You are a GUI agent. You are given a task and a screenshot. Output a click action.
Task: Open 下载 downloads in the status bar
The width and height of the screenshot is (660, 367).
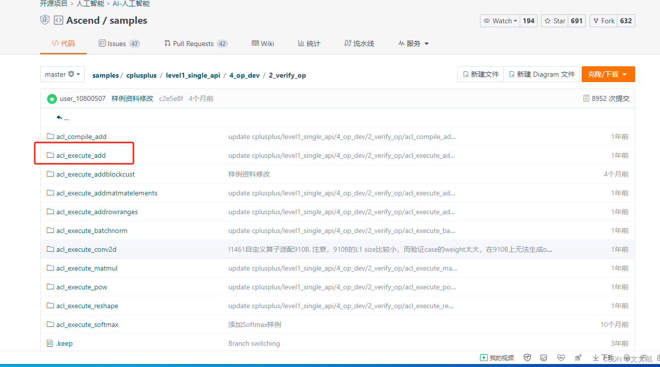603,358
